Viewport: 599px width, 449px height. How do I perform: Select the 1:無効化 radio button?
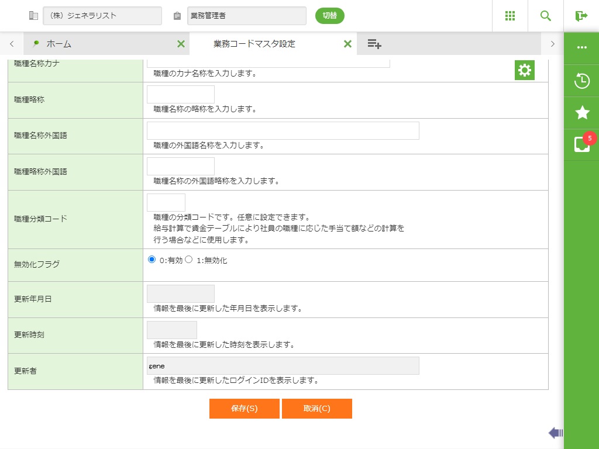point(189,260)
